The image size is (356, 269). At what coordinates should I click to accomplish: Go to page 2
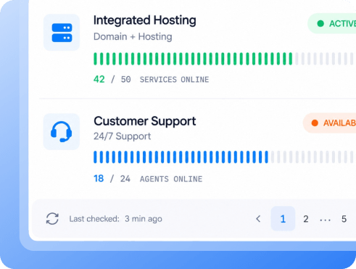point(306,219)
